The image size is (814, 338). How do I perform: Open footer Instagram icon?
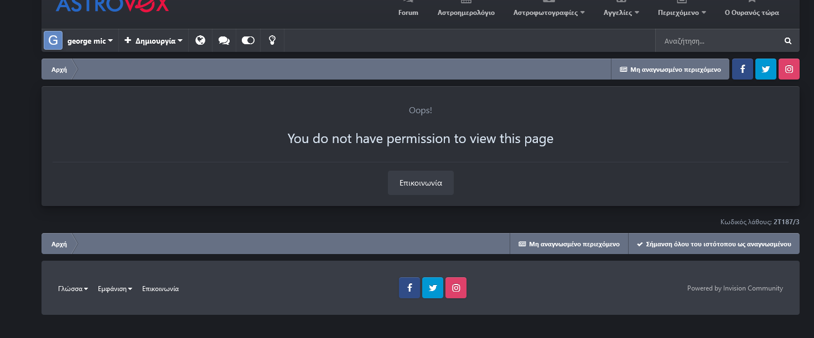click(x=456, y=288)
